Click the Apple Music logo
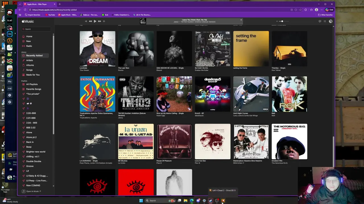This screenshot has width=364, height=204. coord(28,21)
